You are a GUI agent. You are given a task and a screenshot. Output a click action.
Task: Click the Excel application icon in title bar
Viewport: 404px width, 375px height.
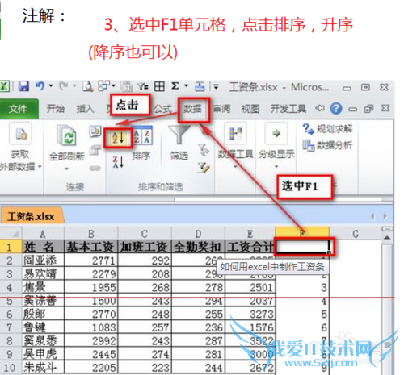tap(5, 86)
